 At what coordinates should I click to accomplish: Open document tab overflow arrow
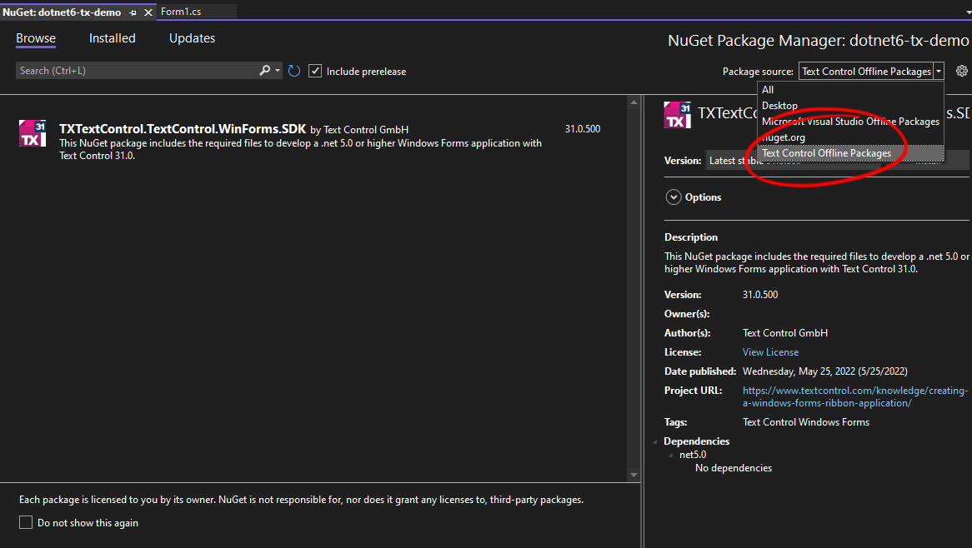tap(968, 12)
